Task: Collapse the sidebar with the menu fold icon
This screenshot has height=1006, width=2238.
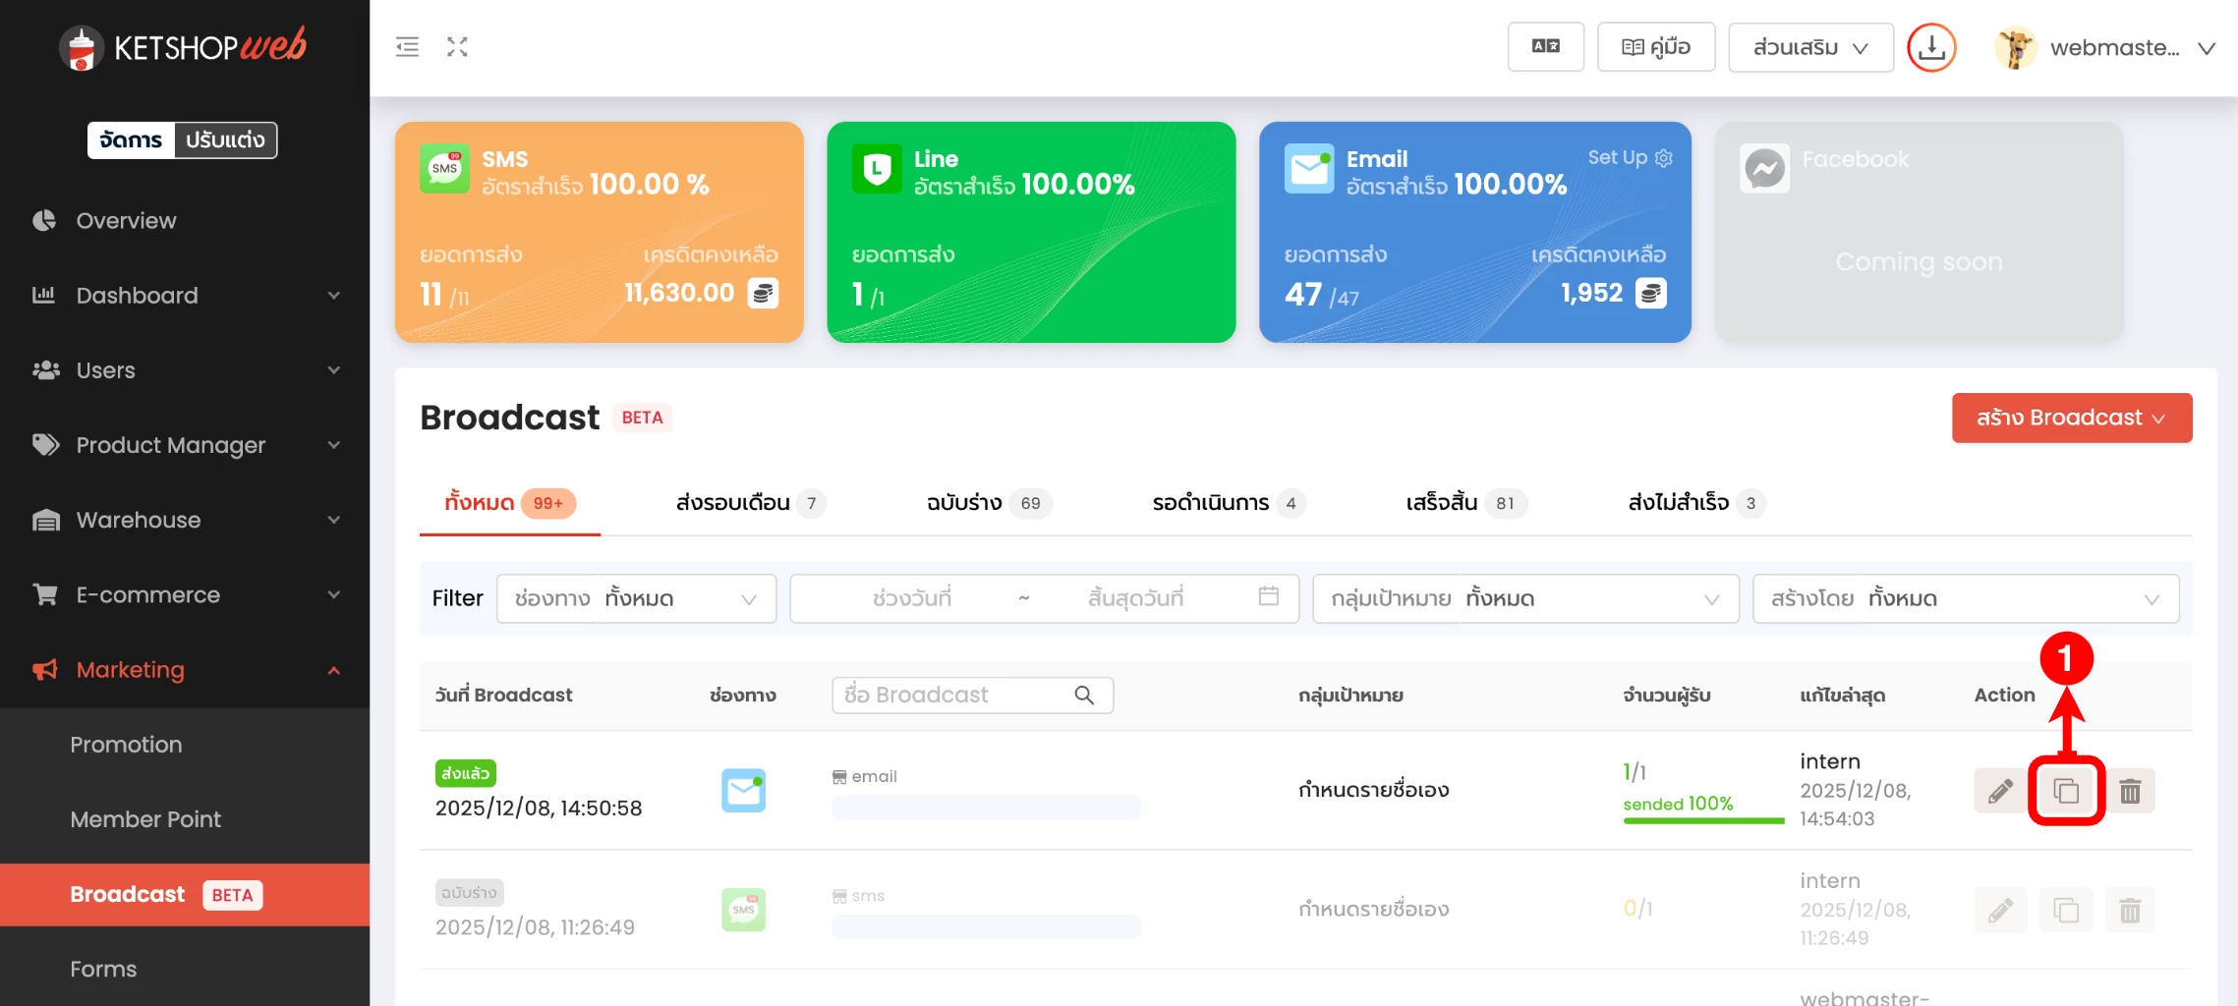Action: [x=407, y=47]
